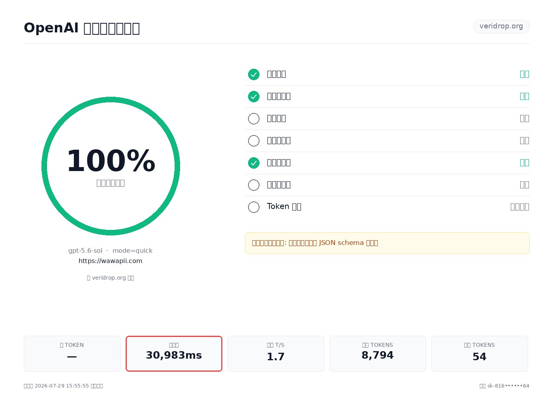Click the status text at the right of the Token row
This screenshot has width=553, height=395.
pos(520,207)
